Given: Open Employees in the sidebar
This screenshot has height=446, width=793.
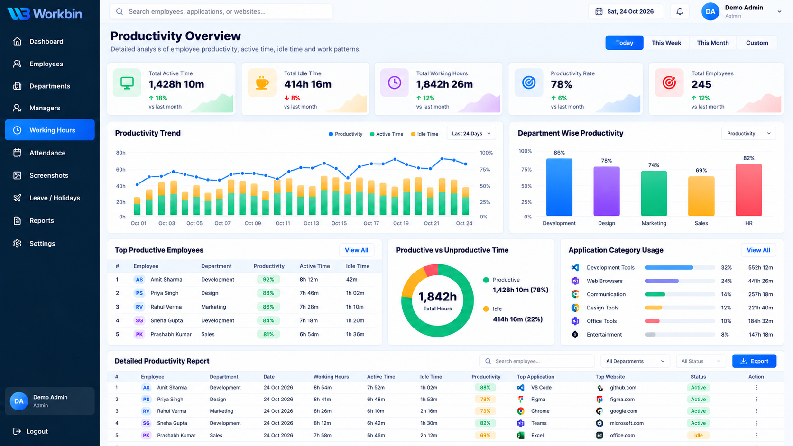Looking at the screenshot, I should tap(50, 64).
